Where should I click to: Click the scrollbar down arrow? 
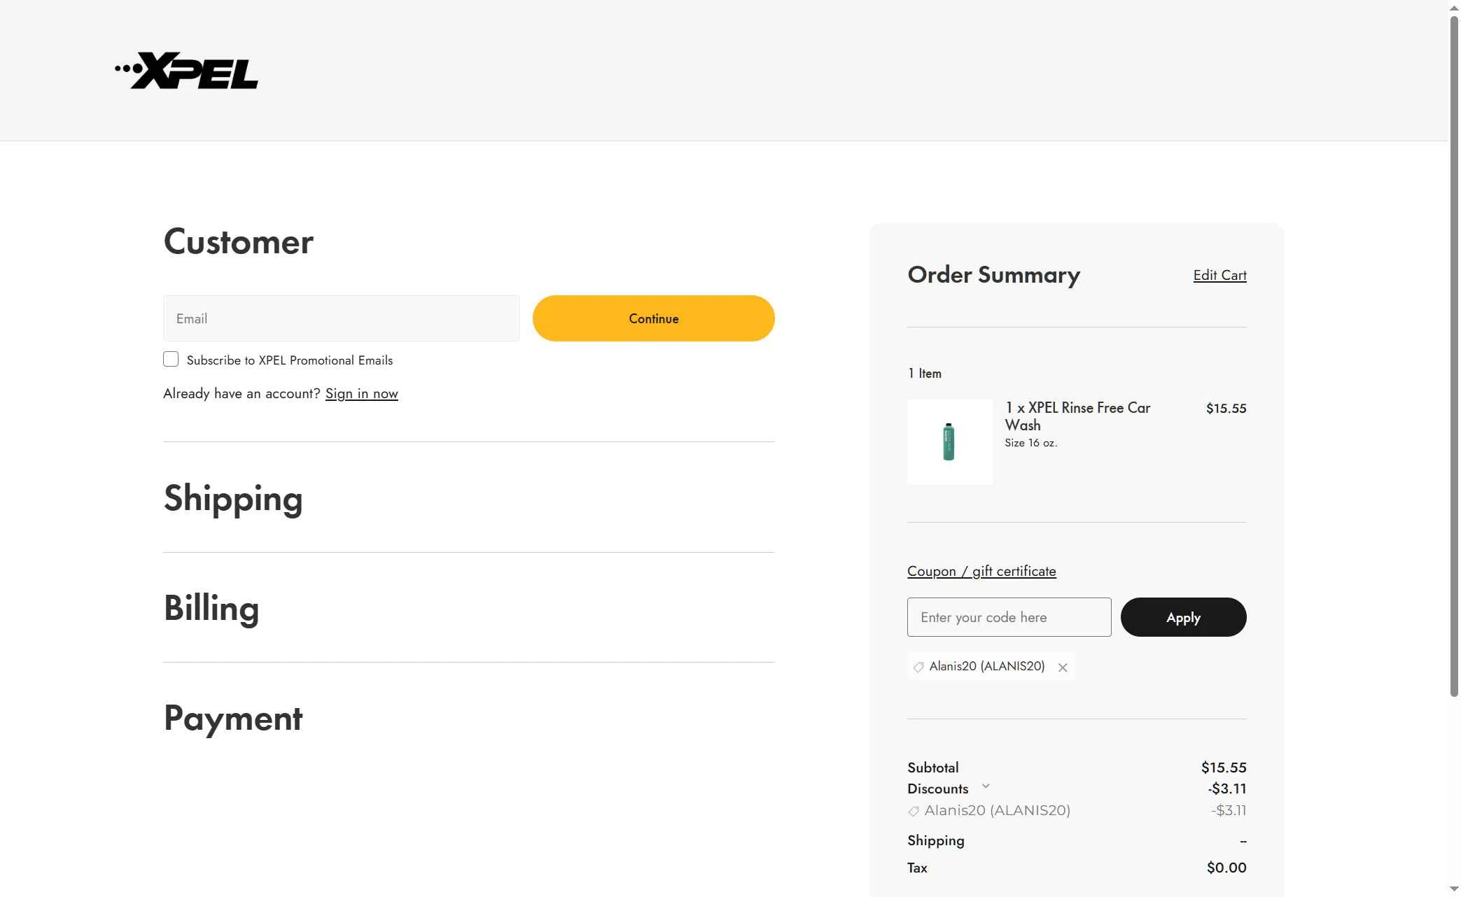1453,890
